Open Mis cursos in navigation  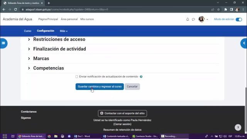pyautogui.click(x=87, y=19)
